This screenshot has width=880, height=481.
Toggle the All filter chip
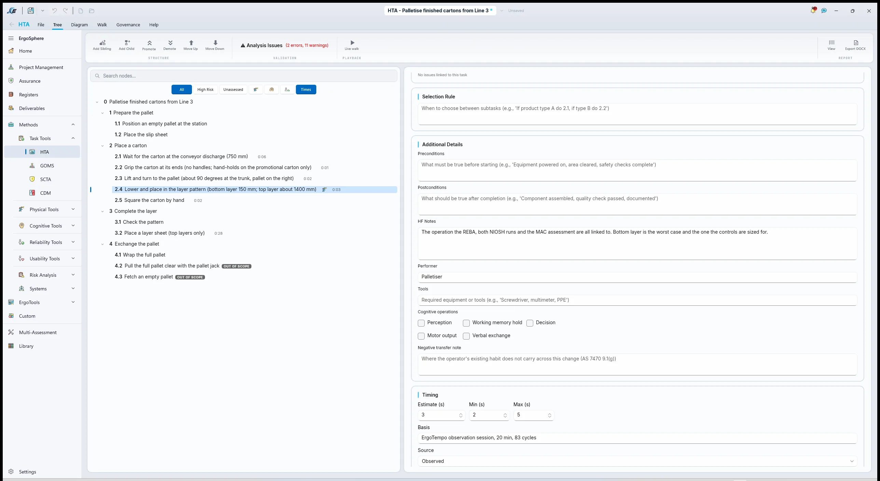pyautogui.click(x=182, y=90)
